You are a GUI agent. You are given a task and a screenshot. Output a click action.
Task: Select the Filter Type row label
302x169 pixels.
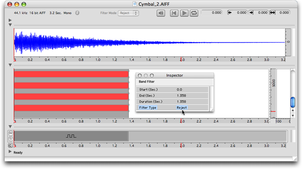click(x=148, y=108)
